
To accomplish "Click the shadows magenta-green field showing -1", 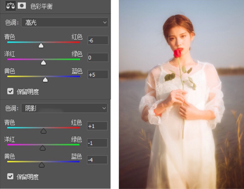I will point(97,143).
